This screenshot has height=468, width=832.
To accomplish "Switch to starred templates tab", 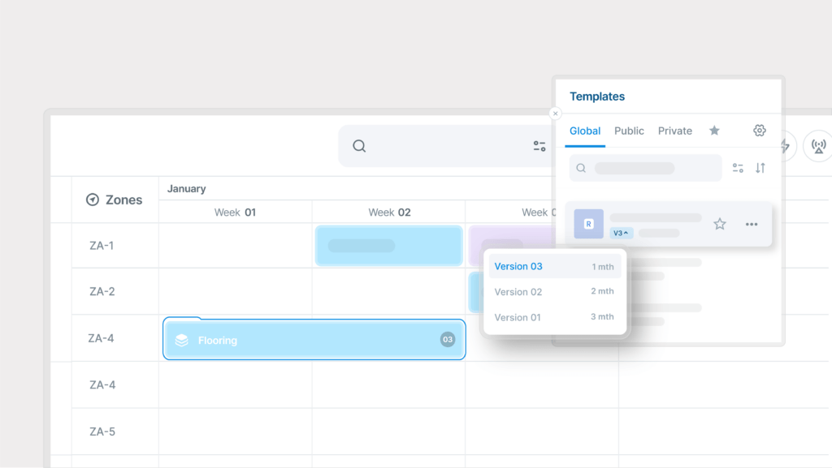I will 714,131.
